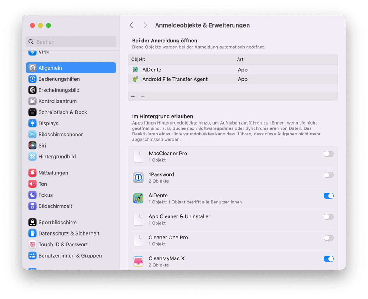Open Fokus settings in sidebar
The image size is (368, 299).
[45, 195]
